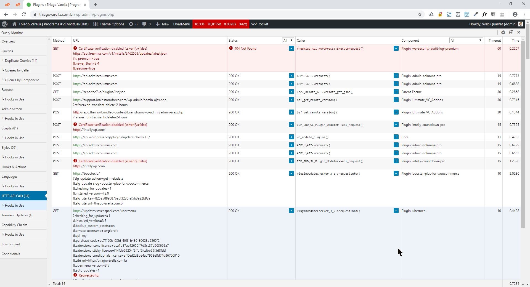Click the Query Monitor pop-out position icon
Image resolution: width=530 pixels, height=287 pixels.
tap(511, 32)
